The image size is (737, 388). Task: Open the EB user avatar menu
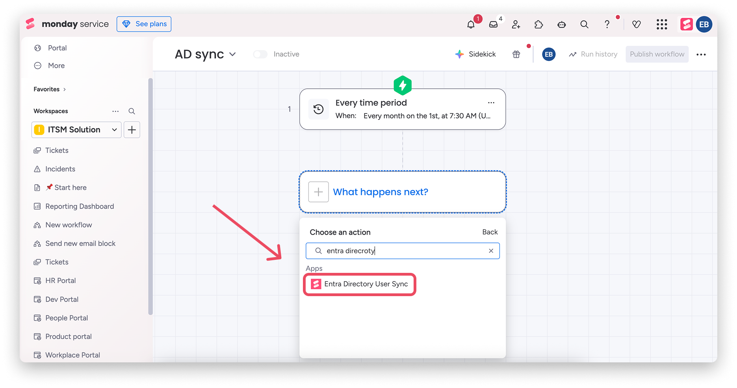pyautogui.click(x=704, y=24)
